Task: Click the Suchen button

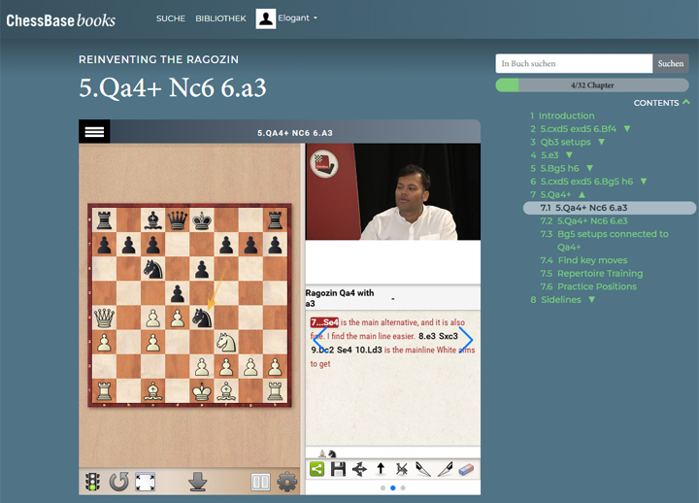Action: click(670, 63)
